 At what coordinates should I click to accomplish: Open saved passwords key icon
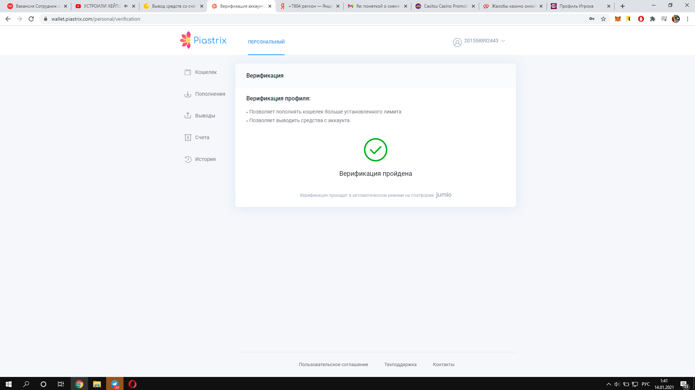[592, 19]
